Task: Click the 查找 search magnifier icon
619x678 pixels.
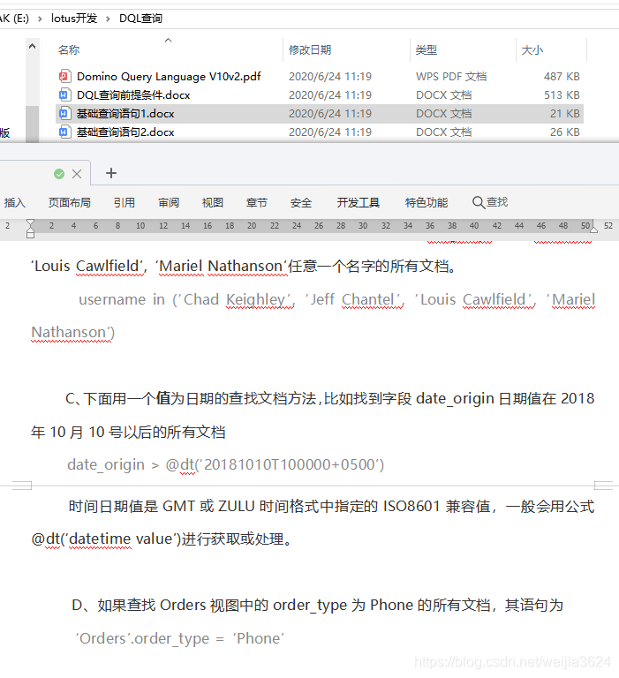Action: coord(478,202)
